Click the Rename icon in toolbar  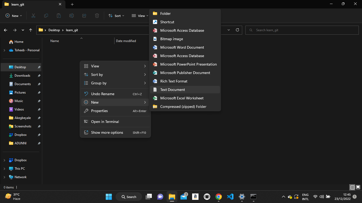click(x=72, y=16)
